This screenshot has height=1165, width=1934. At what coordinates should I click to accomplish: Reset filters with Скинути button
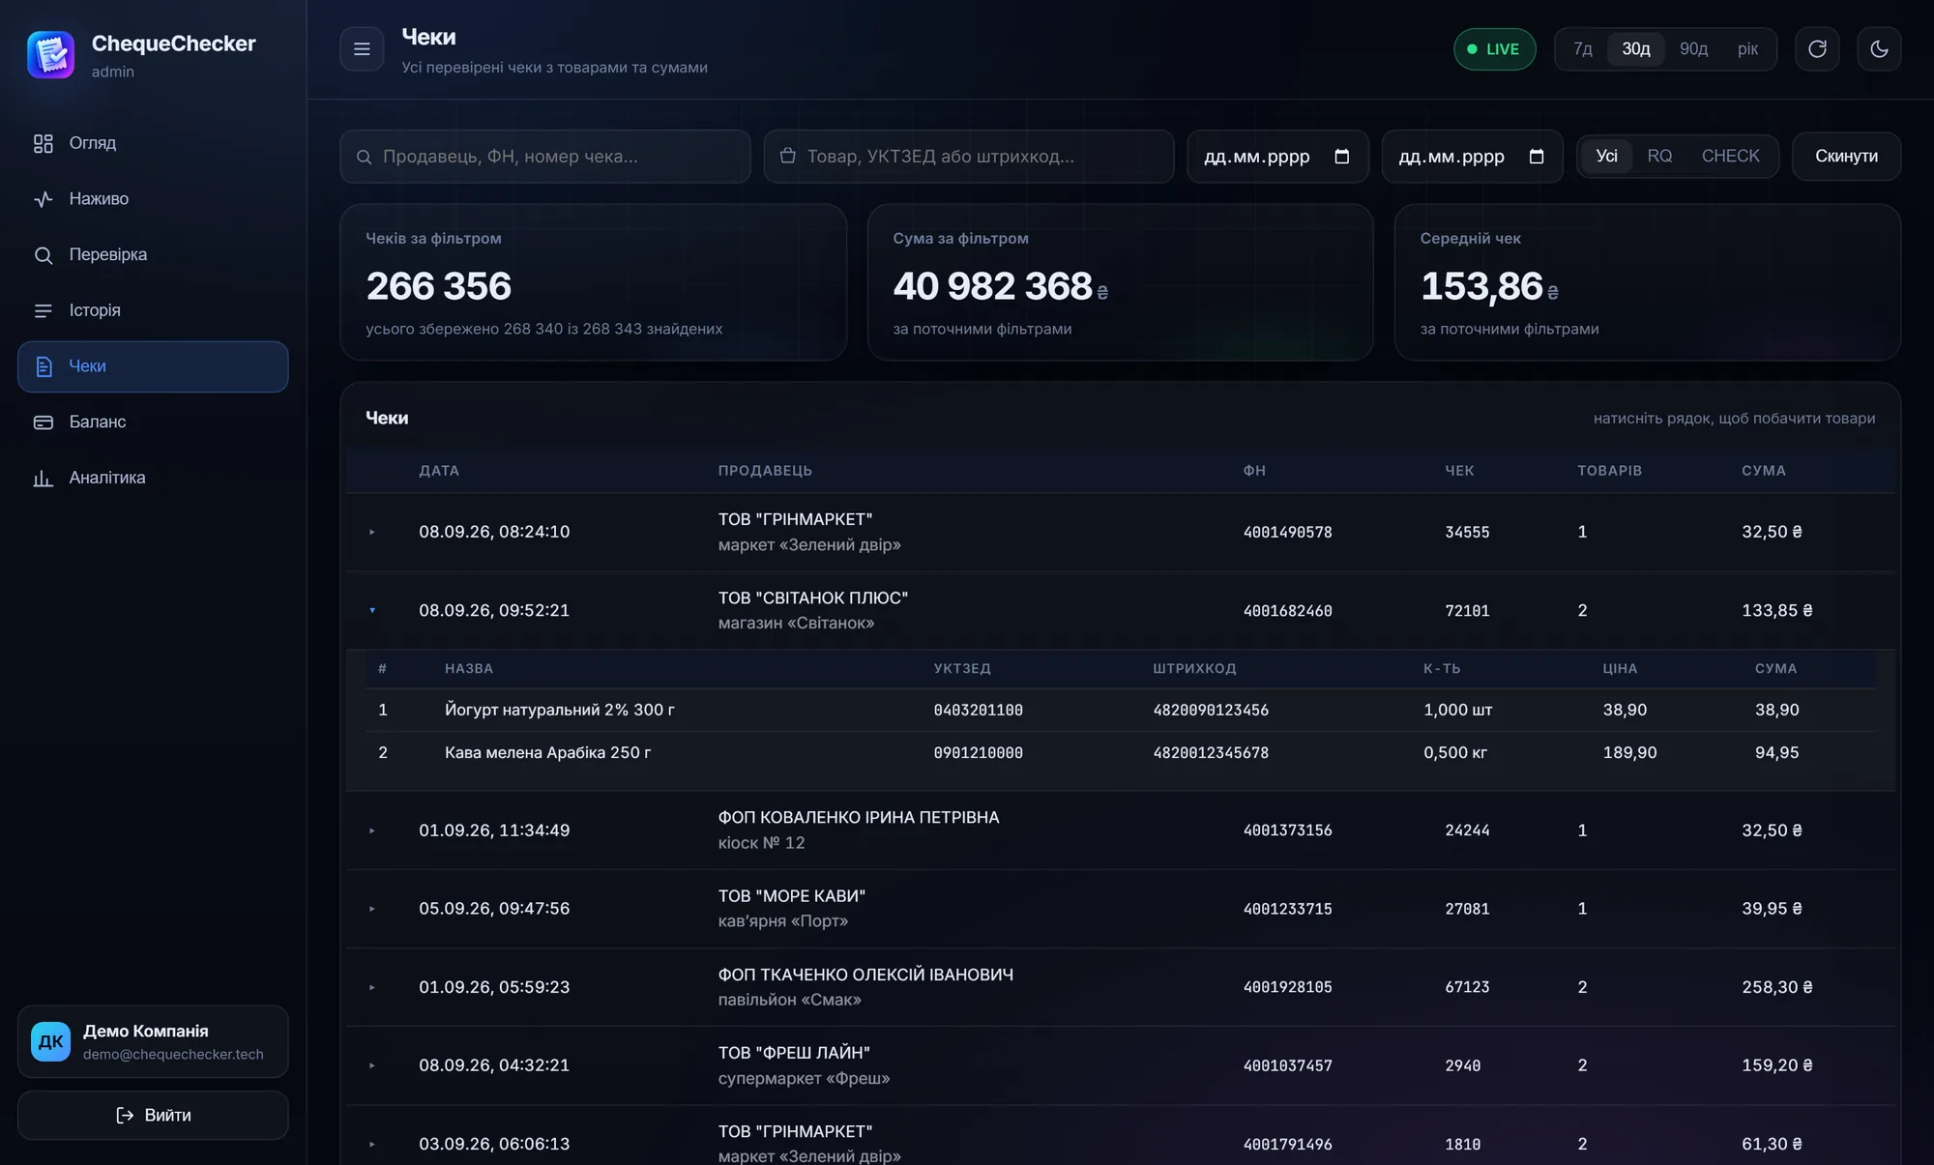[1846, 156]
